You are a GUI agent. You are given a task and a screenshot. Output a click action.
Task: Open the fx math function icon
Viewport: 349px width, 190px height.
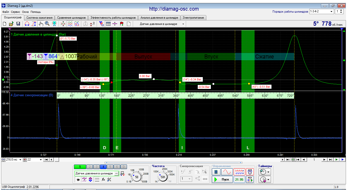click(x=103, y=179)
